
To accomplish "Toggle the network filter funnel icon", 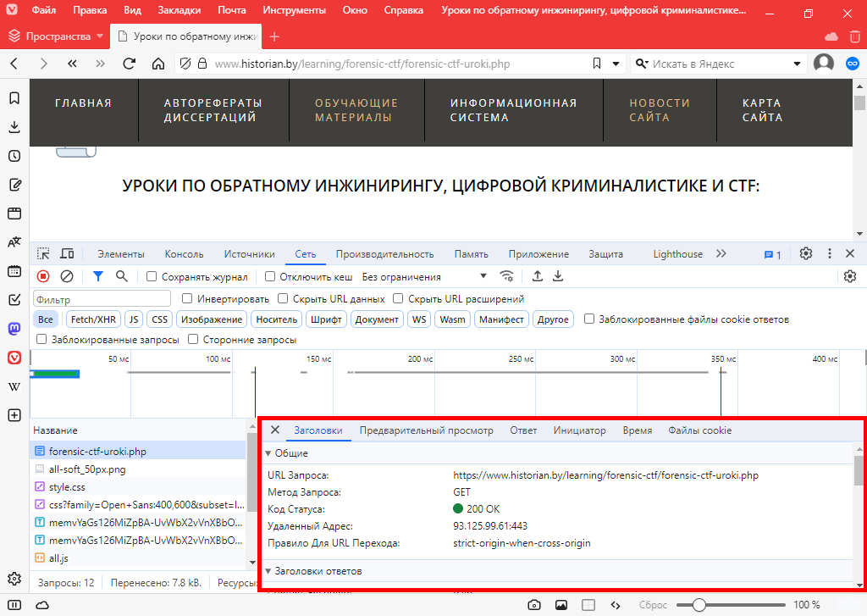I will click(98, 276).
